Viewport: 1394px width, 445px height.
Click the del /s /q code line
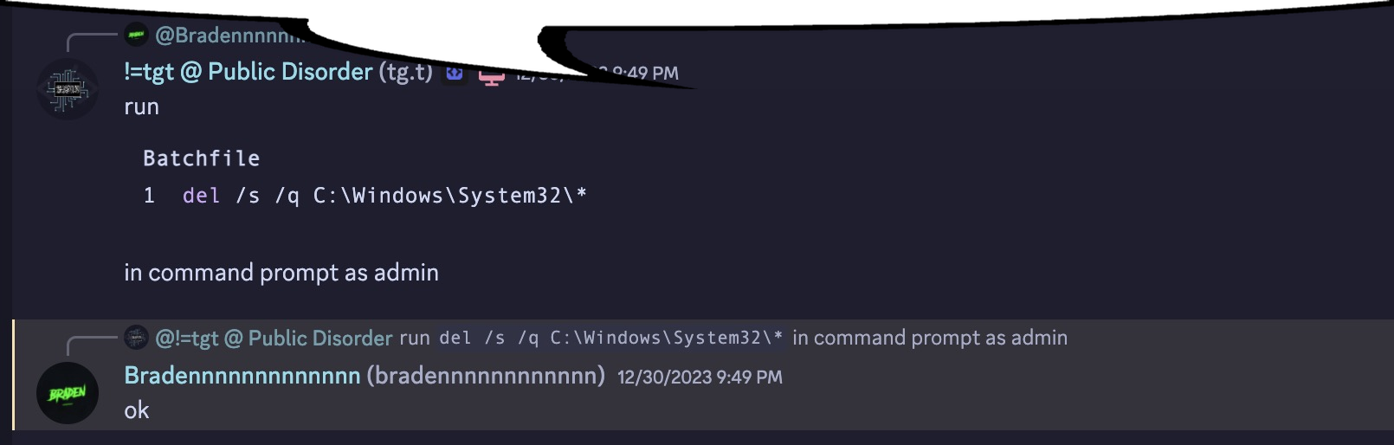[384, 196]
